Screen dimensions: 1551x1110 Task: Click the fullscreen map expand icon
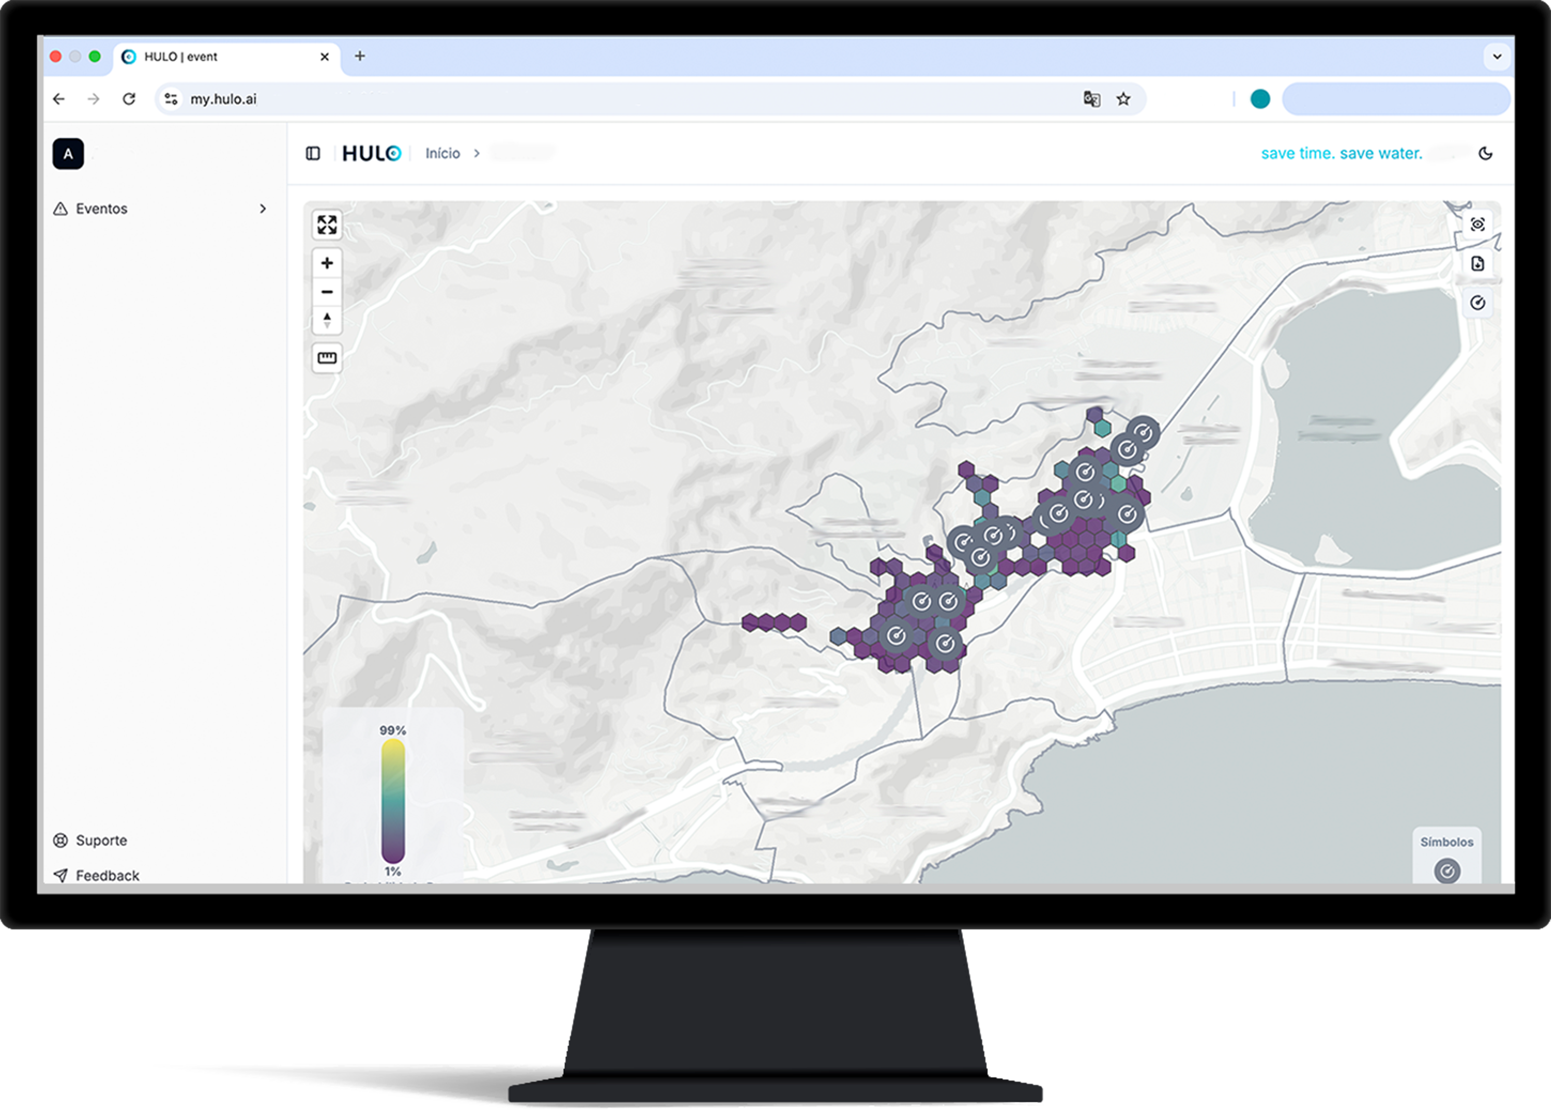(x=327, y=225)
